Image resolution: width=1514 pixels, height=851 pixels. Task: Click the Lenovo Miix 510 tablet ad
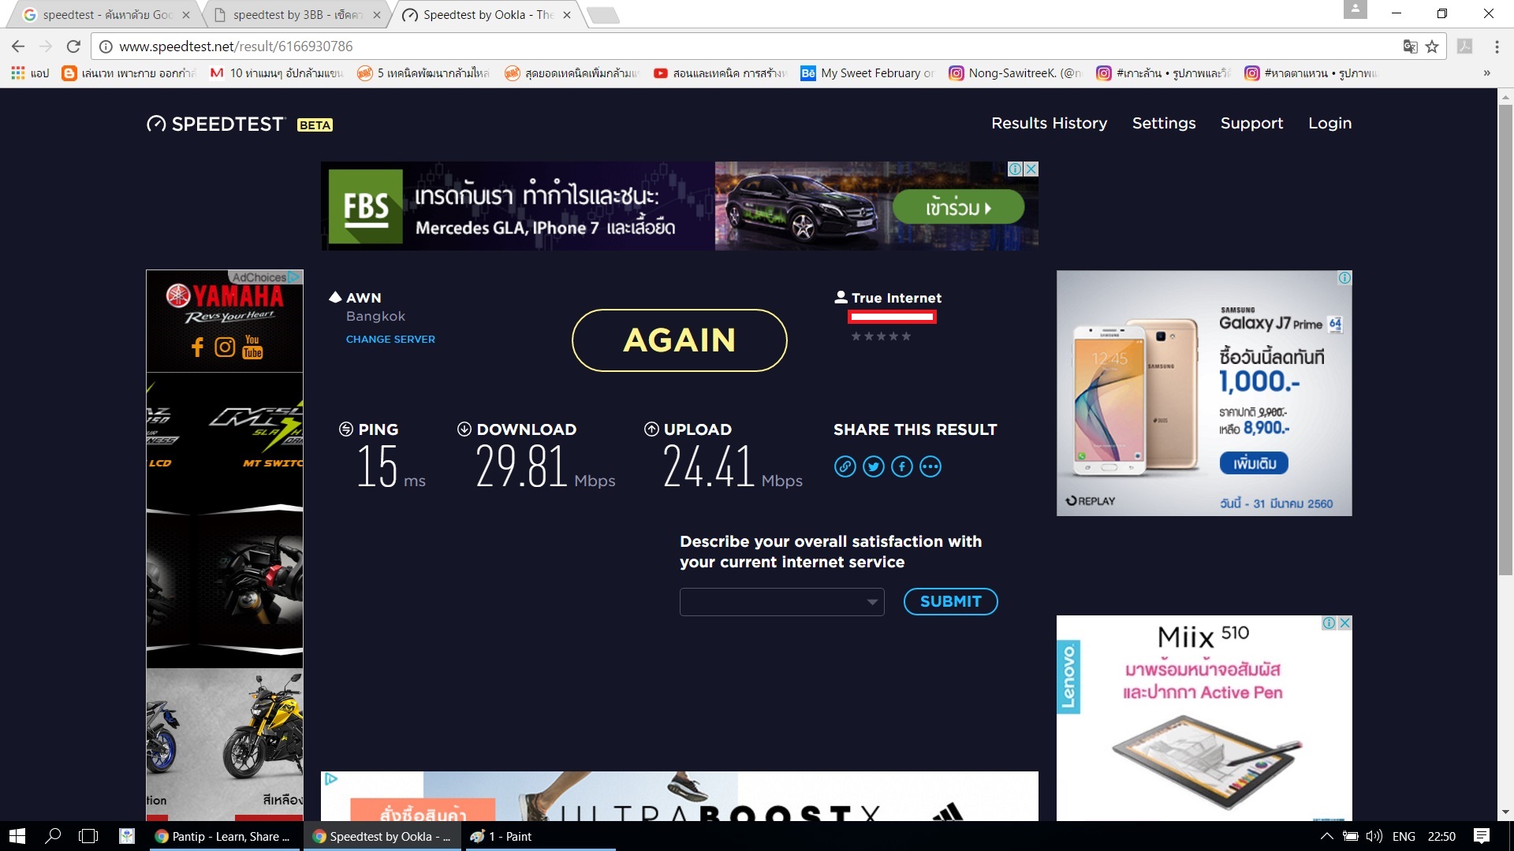tap(1204, 718)
